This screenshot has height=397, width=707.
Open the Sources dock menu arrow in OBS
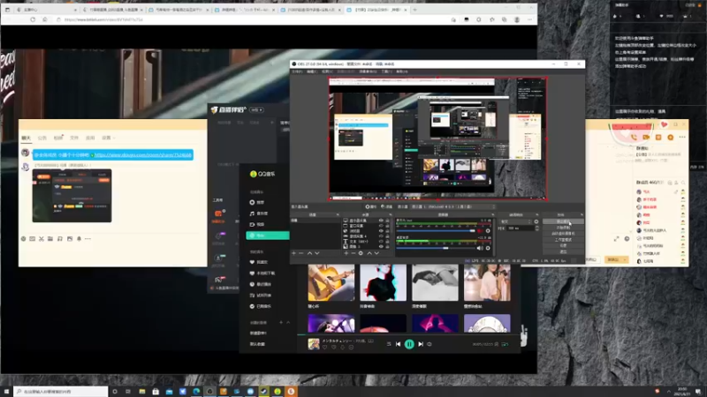click(x=392, y=214)
